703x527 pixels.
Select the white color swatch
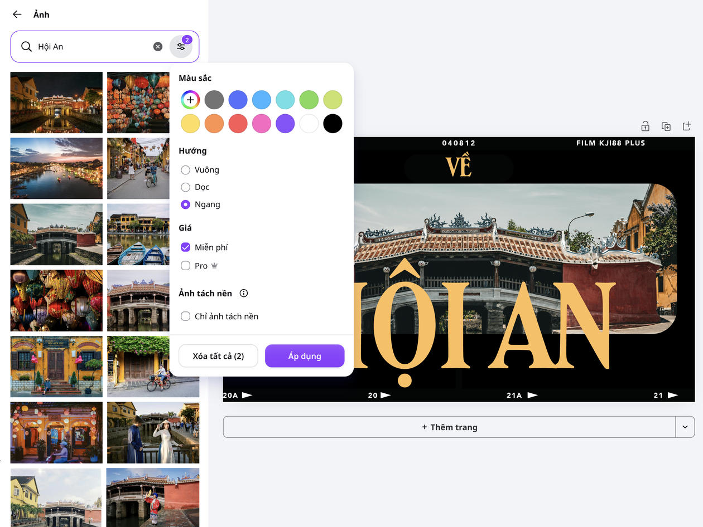[x=309, y=124]
